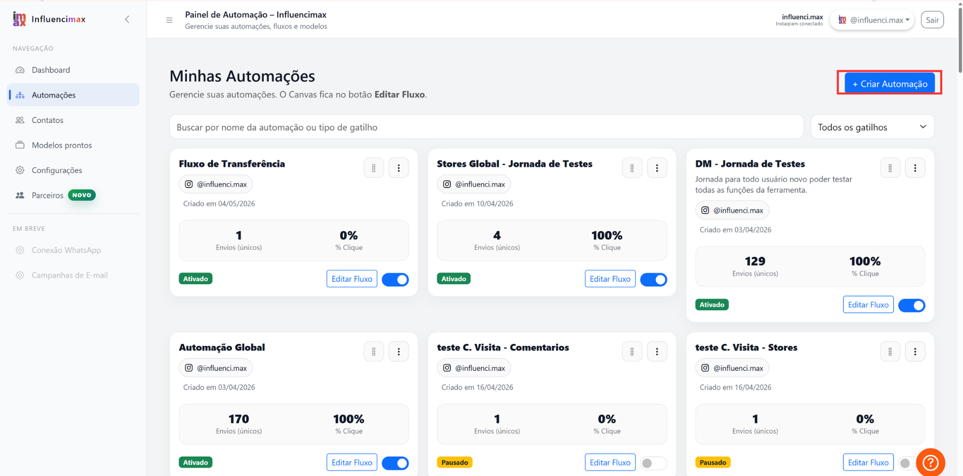Click Editar Fluxo on DM - Jornada de Testes
Viewport: 963px width, 476px height.
click(868, 305)
